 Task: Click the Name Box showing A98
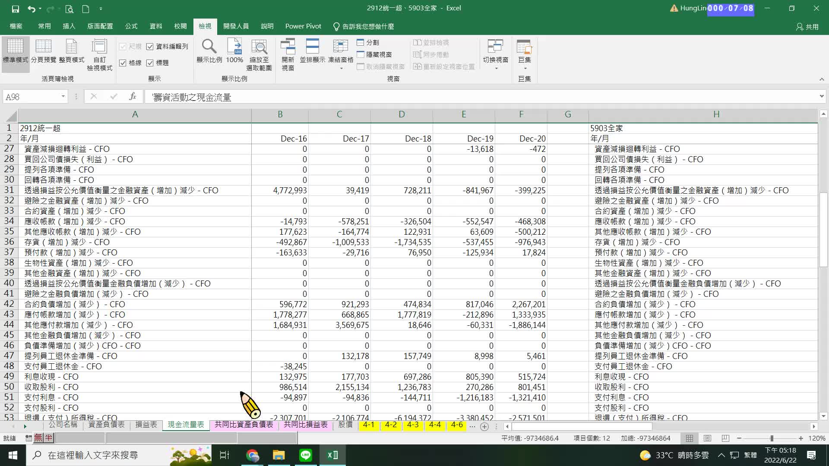[31, 97]
